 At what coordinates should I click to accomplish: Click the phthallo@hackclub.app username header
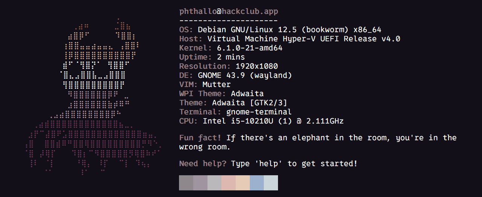point(229,12)
